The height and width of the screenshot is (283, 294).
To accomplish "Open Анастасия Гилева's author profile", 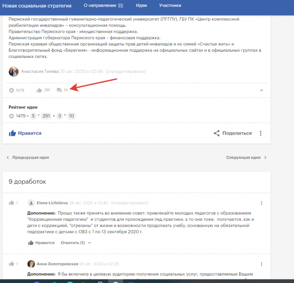I will click(x=40, y=72).
